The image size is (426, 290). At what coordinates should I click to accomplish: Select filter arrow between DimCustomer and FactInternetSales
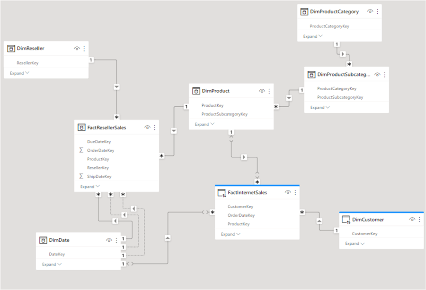tap(319, 221)
